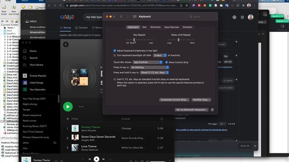Enable F1, F2 as standard function keys
Image resolution: width=289 pixels, height=162 pixels.
click(x=114, y=79)
